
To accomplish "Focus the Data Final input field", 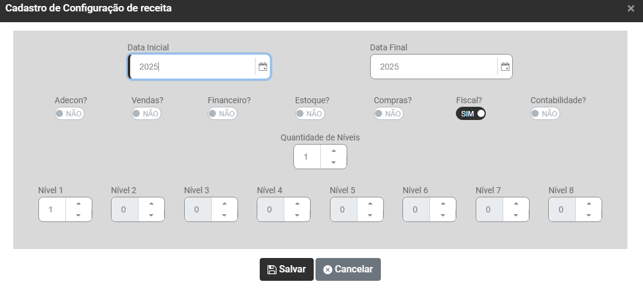I will click(433, 67).
